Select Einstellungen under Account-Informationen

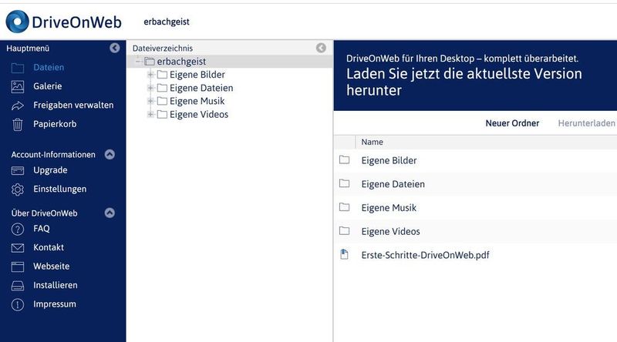(x=60, y=189)
